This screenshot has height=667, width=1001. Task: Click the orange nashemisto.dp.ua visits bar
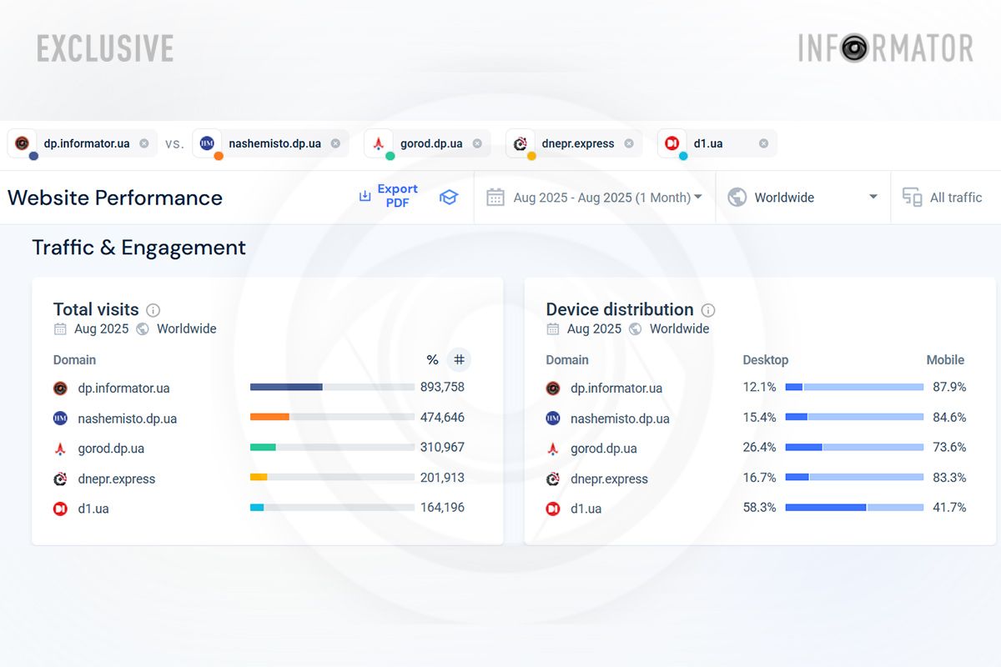pos(269,416)
